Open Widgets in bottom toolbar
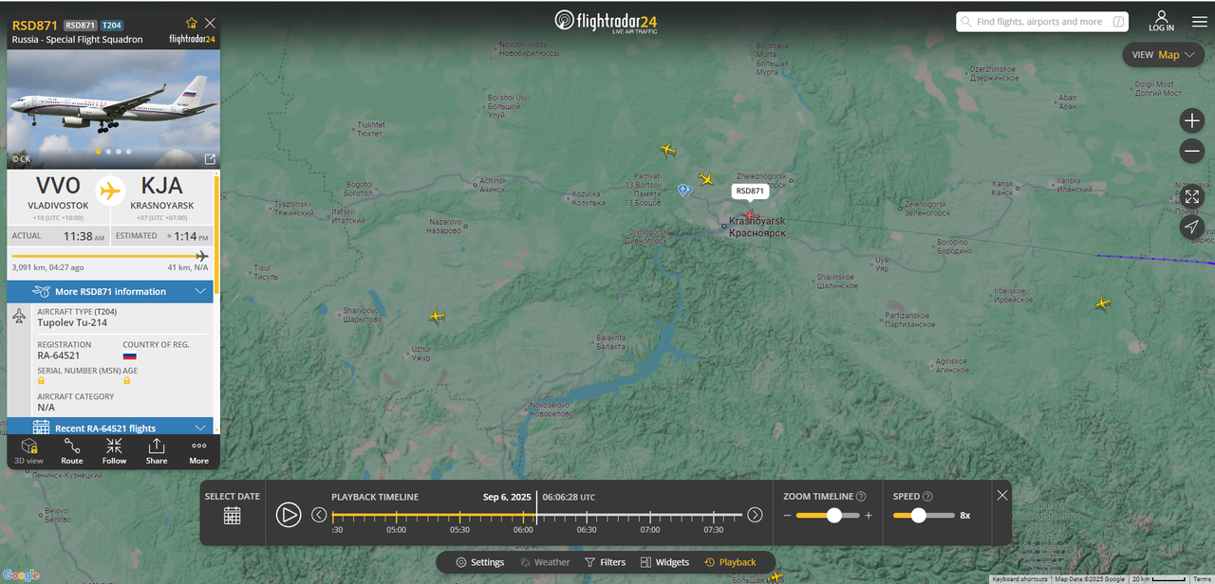This screenshot has width=1215, height=584. (664, 562)
